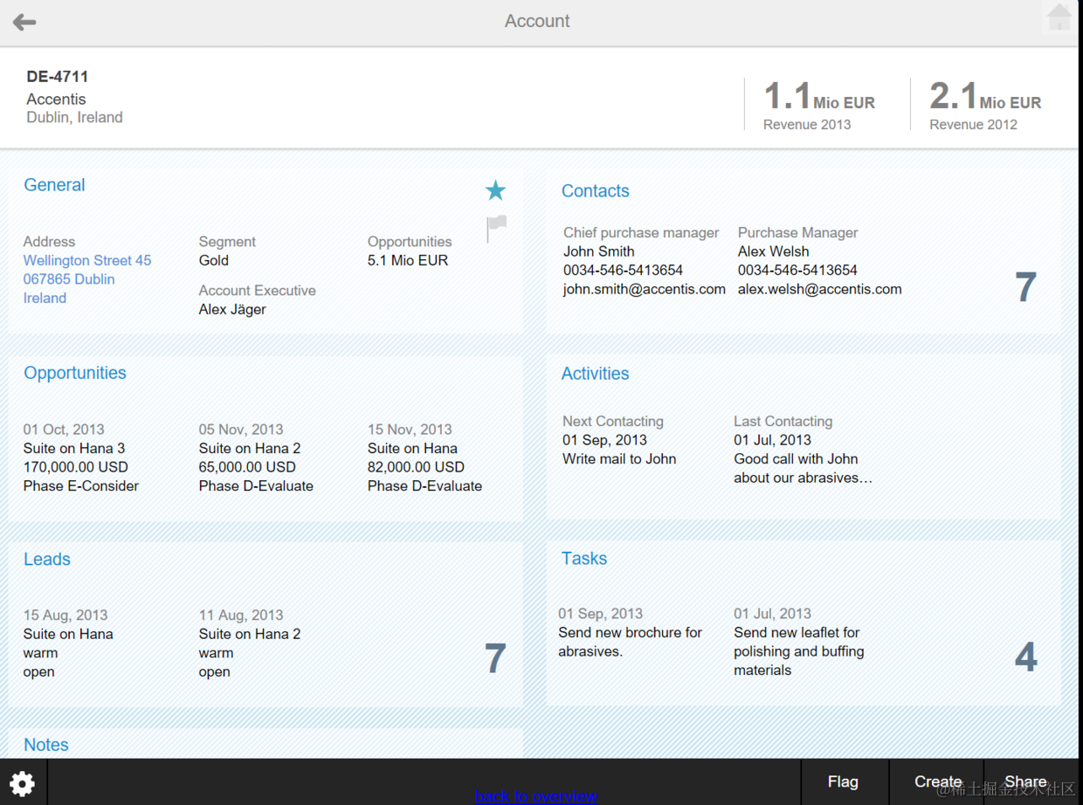
Task: Click the 1.1 Mio EUR revenue figure
Action: point(819,97)
